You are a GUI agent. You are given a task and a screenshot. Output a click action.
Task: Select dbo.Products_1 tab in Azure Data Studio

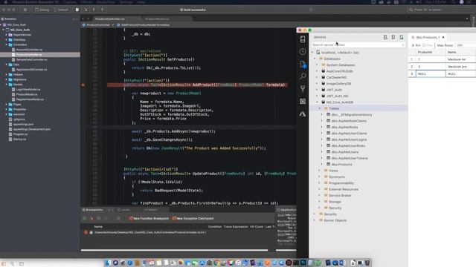pos(428,38)
